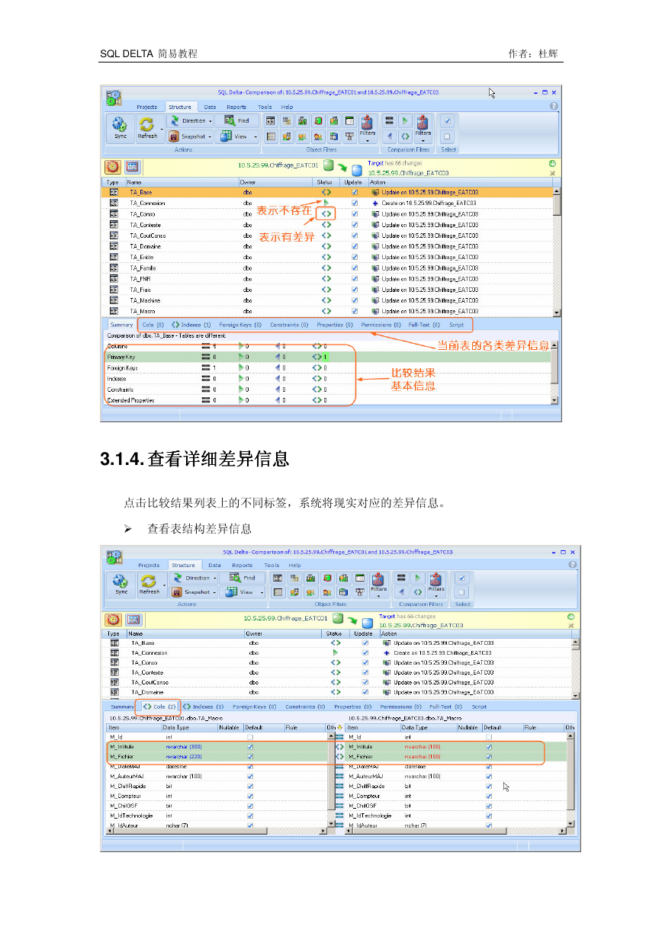Click the orange gear icon below the upper ribbon
662x936 pixels.
pyautogui.click(x=113, y=167)
